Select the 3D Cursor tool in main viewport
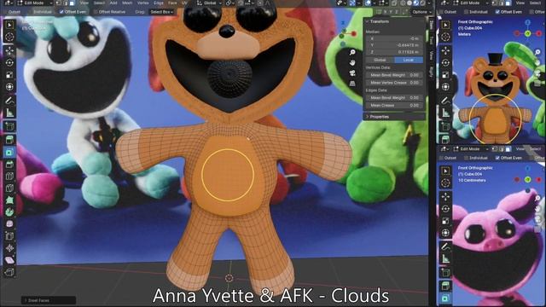Screen dimensions: 546x307 click(x=9, y=37)
